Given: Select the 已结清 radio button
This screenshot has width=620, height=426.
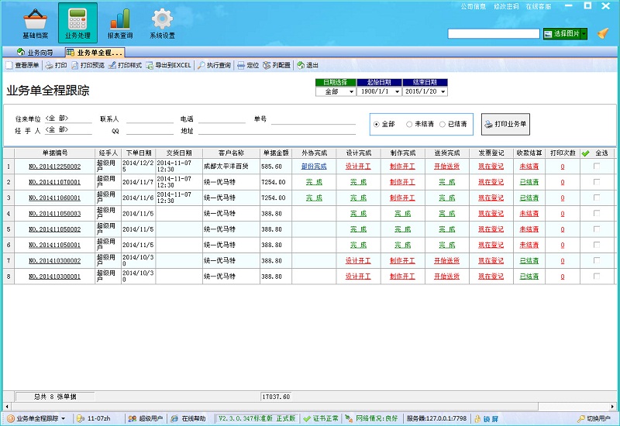Looking at the screenshot, I should (x=443, y=124).
